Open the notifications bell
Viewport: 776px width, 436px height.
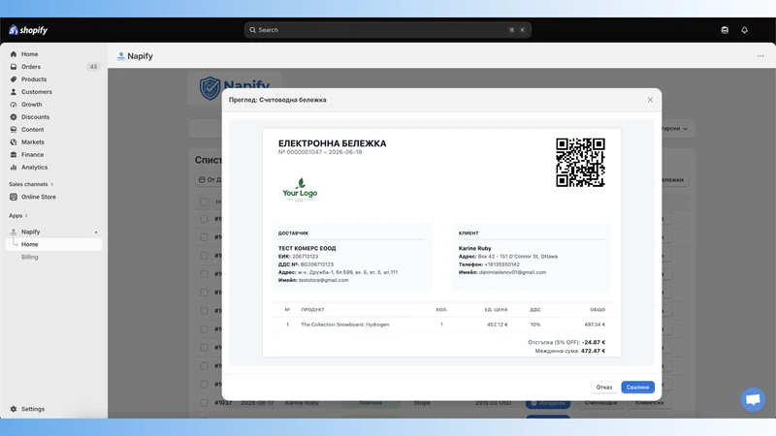(x=744, y=30)
